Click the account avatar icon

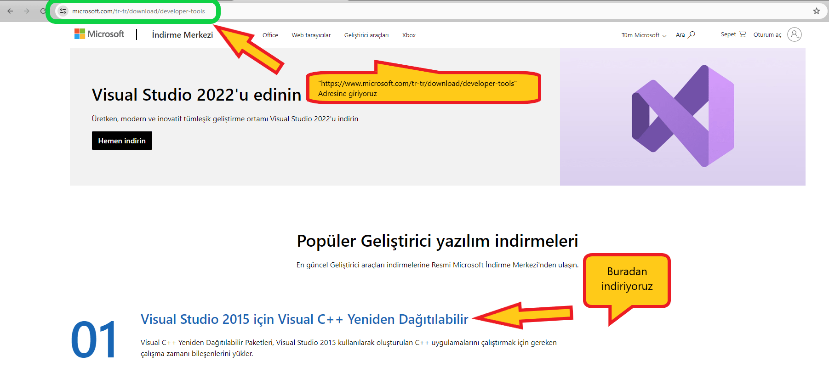pyautogui.click(x=794, y=34)
